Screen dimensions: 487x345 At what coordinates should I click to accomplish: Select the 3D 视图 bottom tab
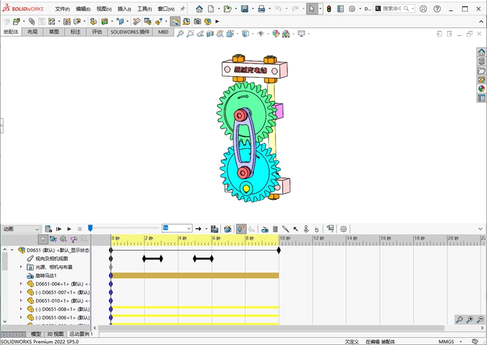[x=55, y=334]
